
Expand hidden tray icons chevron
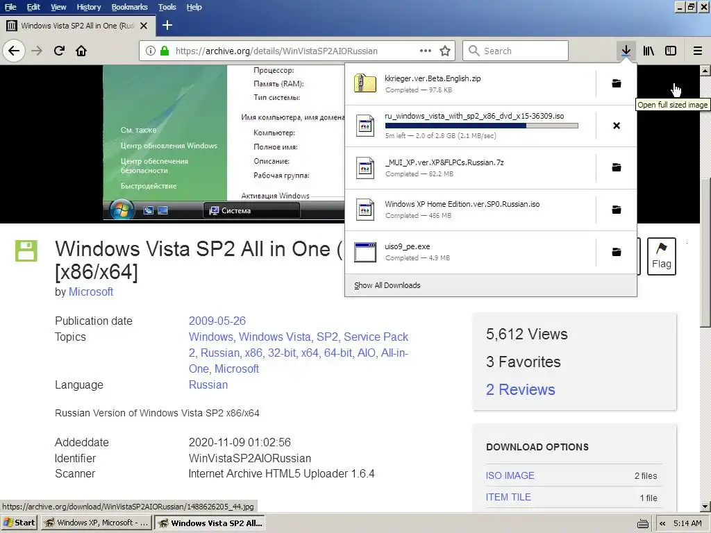point(662,523)
